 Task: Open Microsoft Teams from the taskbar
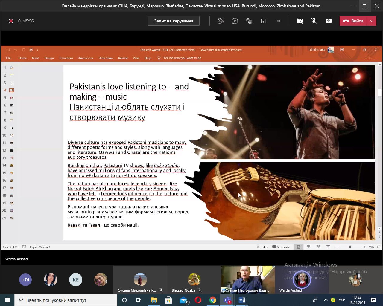coord(227,300)
